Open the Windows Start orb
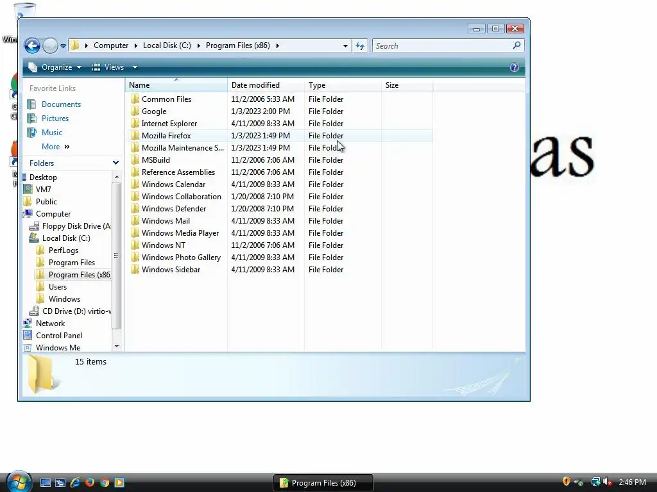657x492 pixels. tap(19, 482)
